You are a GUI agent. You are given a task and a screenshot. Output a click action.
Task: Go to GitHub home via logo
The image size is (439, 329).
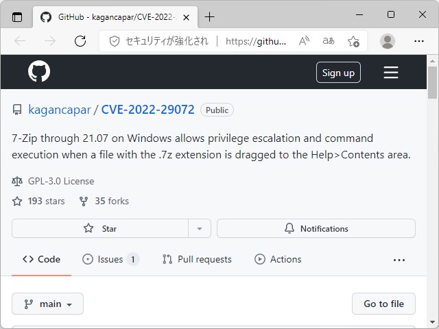point(39,71)
